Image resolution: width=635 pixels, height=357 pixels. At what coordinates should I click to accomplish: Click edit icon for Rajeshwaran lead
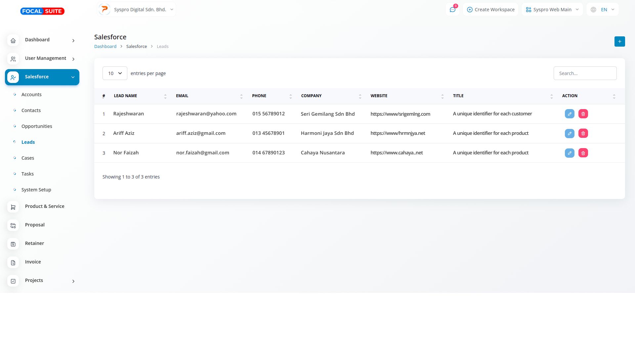pyautogui.click(x=570, y=114)
